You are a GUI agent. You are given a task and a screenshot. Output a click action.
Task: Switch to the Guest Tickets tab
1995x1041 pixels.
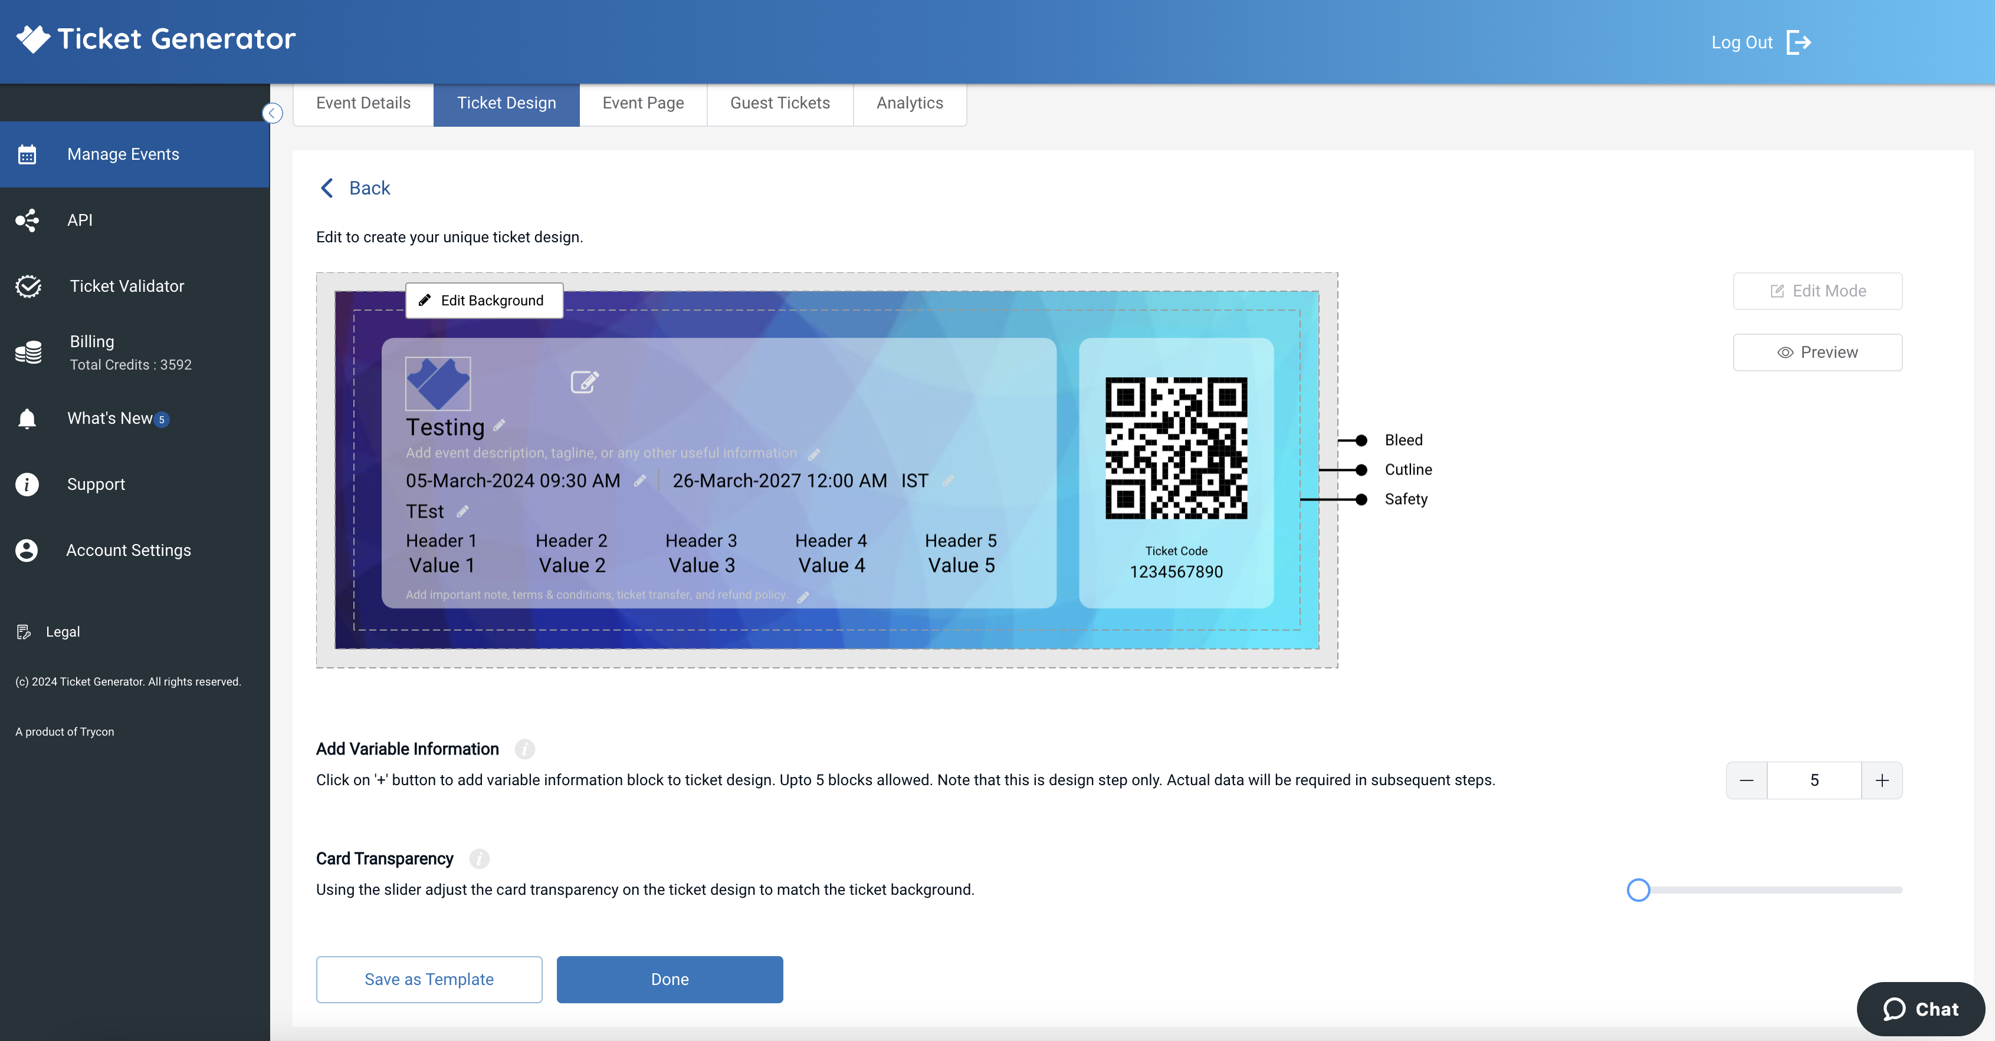780,103
